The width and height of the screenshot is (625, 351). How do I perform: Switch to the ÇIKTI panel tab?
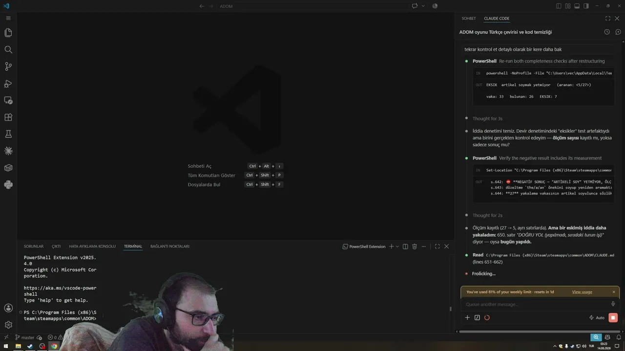click(x=56, y=247)
